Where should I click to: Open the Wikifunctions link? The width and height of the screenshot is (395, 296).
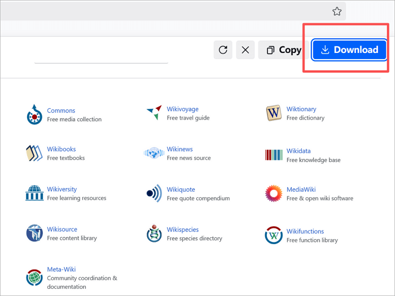[x=305, y=231]
